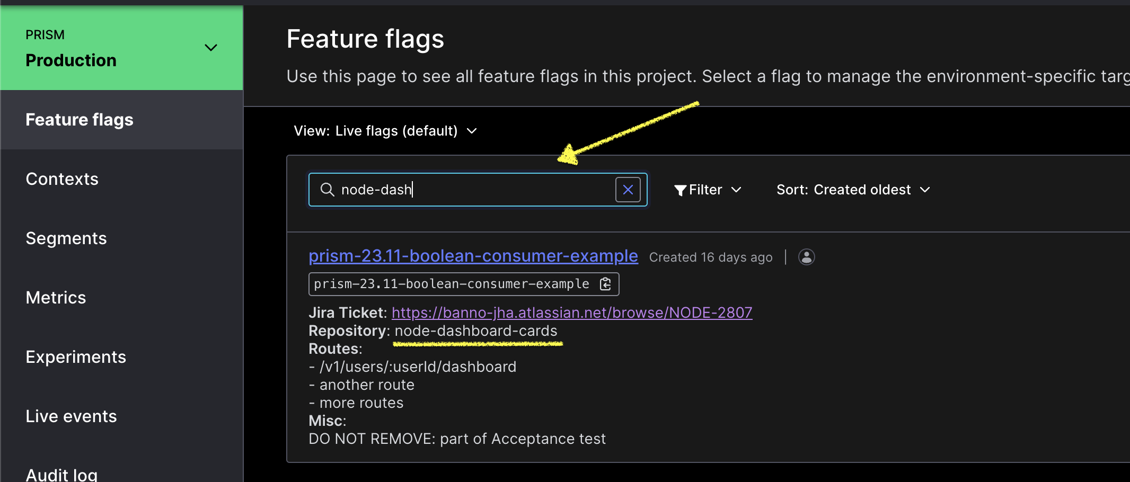Expand the PRISM Production environment switcher

pyautogui.click(x=211, y=48)
